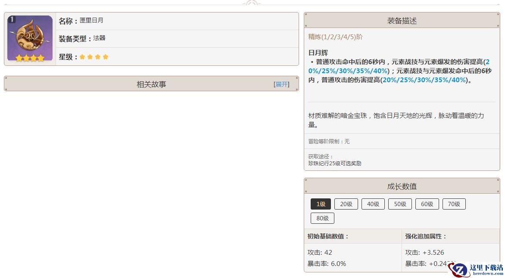Click the 精炼(1/2/3/4/5)阶 refinement label

335,37
